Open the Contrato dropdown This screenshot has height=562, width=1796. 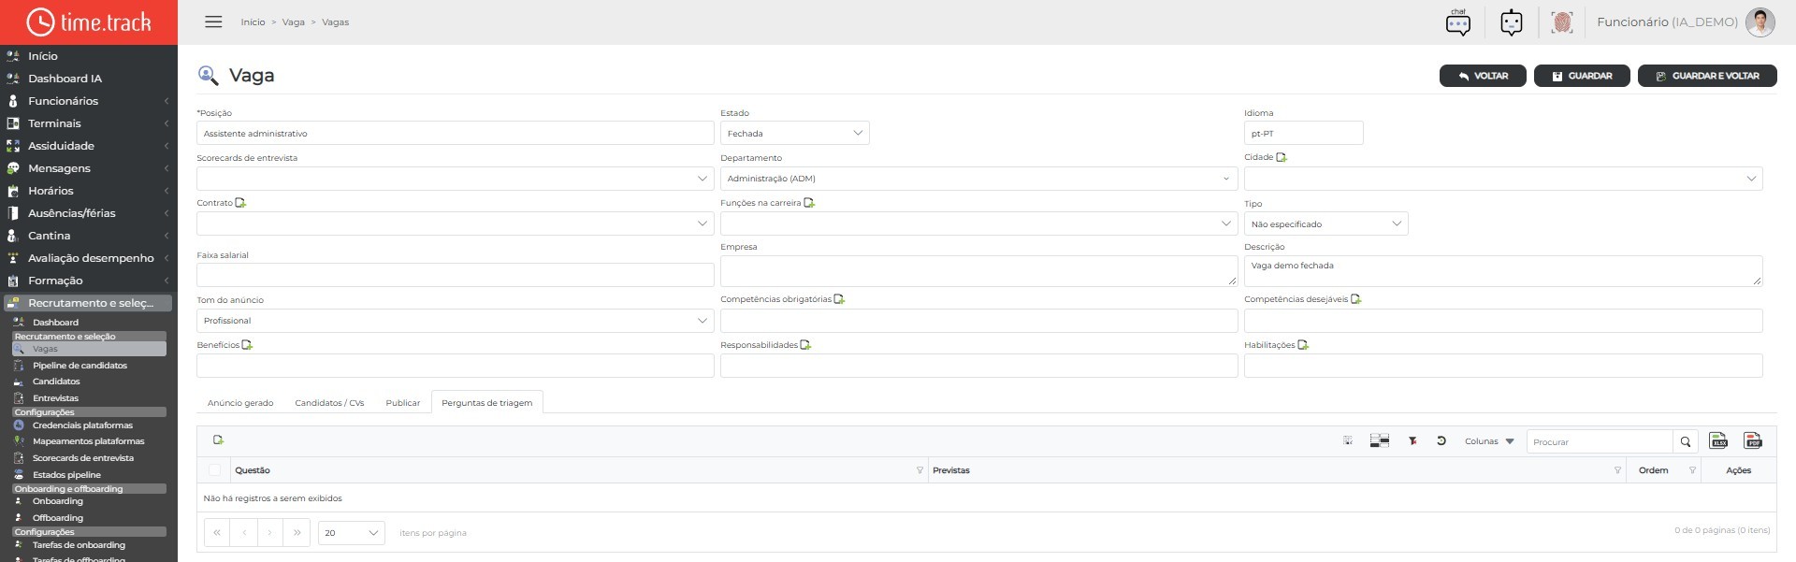click(x=456, y=223)
